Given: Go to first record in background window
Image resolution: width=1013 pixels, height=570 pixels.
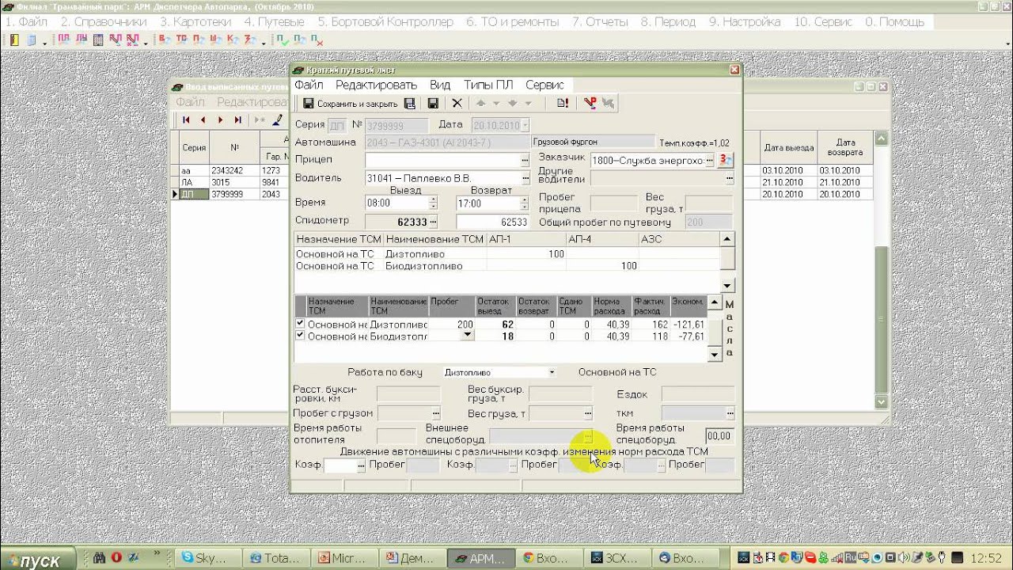Looking at the screenshot, I should 186,120.
